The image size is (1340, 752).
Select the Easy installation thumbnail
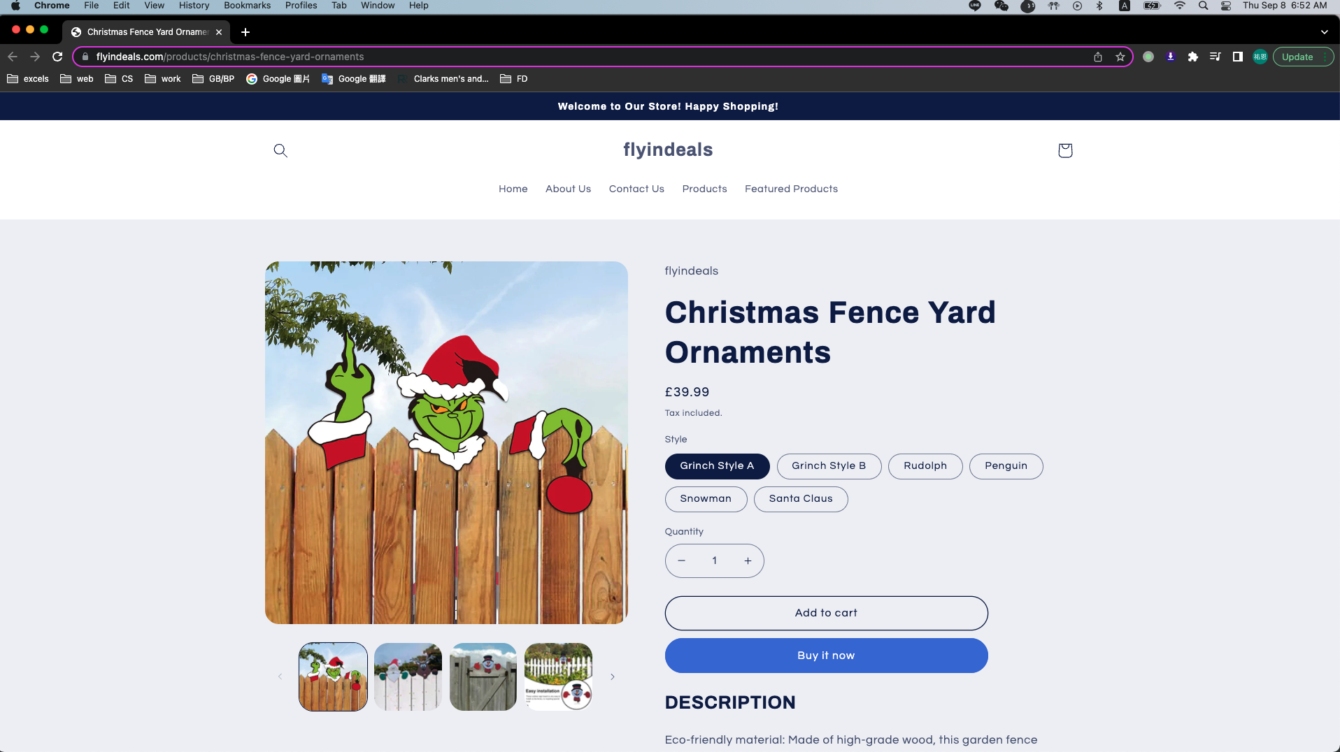(x=558, y=677)
